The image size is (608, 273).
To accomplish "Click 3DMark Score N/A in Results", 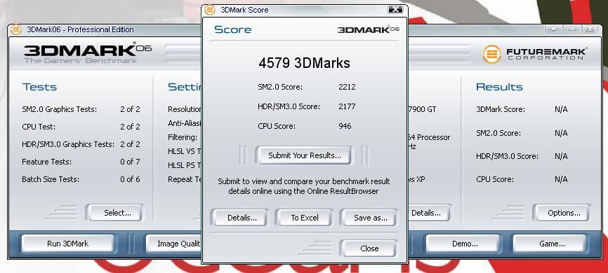I will point(561,109).
